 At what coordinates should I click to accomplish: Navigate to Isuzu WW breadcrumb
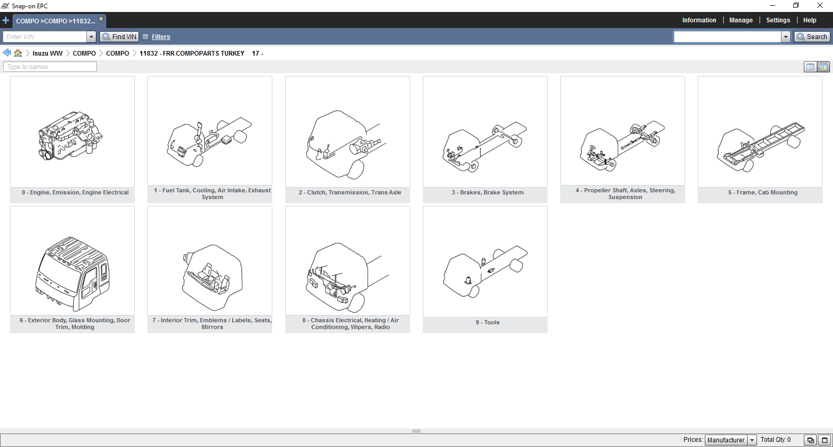pyautogui.click(x=47, y=54)
